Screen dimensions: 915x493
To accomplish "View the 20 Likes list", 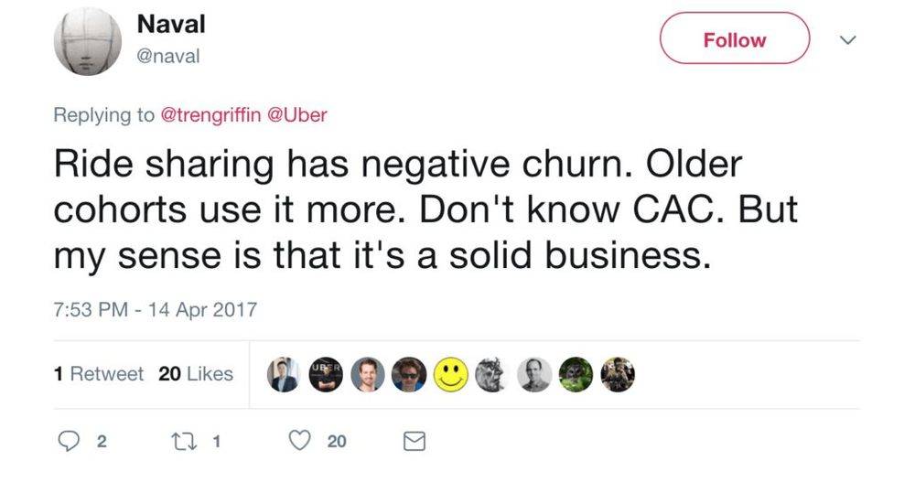I will tap(196, 373).
